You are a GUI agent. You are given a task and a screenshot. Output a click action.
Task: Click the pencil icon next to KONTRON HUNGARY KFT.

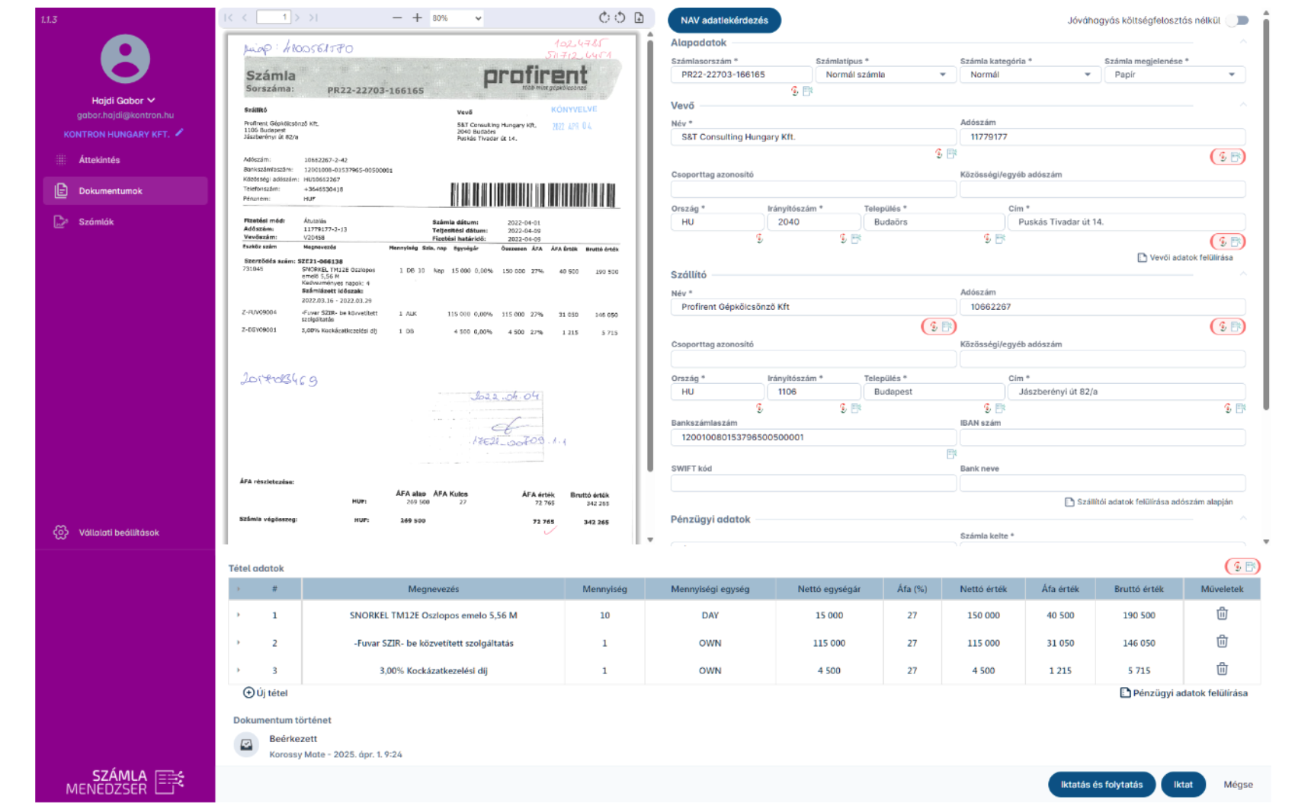pyautogui.click(x=180, y=133)
